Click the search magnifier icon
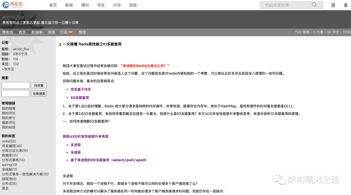This screenshot has height=195, width=351. pos(314,5)
